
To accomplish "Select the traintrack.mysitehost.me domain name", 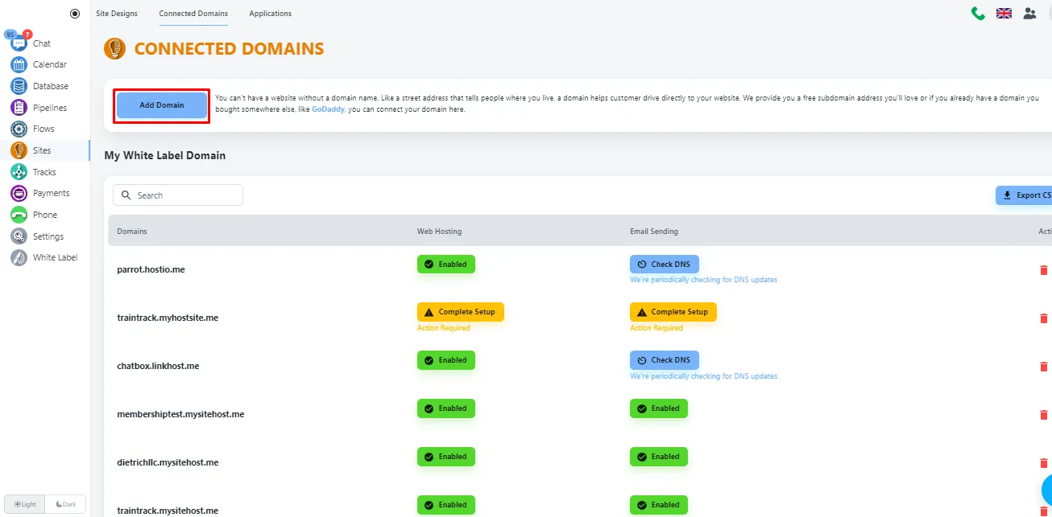I will (x=168, y=511).
